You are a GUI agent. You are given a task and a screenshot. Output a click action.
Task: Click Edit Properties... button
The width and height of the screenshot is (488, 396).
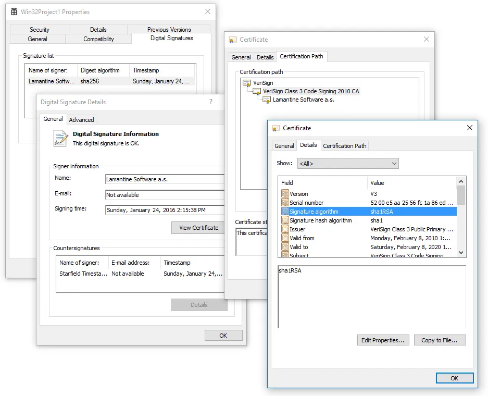(383, 340)
